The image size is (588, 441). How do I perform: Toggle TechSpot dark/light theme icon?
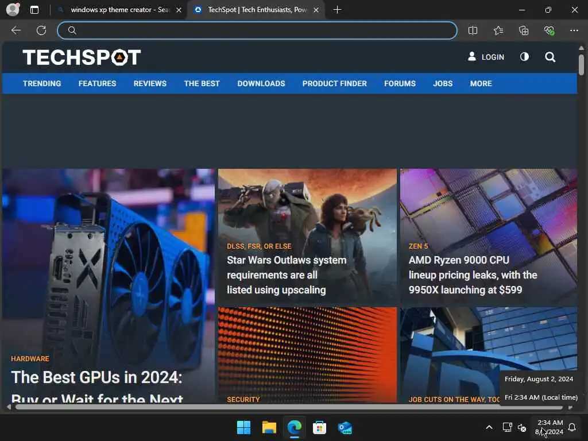[524, 57]
